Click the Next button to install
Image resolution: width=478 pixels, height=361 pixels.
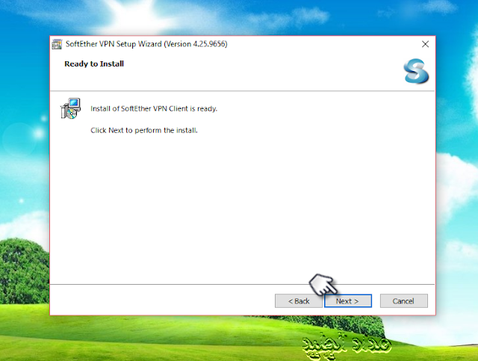click(x=348, y=301)
